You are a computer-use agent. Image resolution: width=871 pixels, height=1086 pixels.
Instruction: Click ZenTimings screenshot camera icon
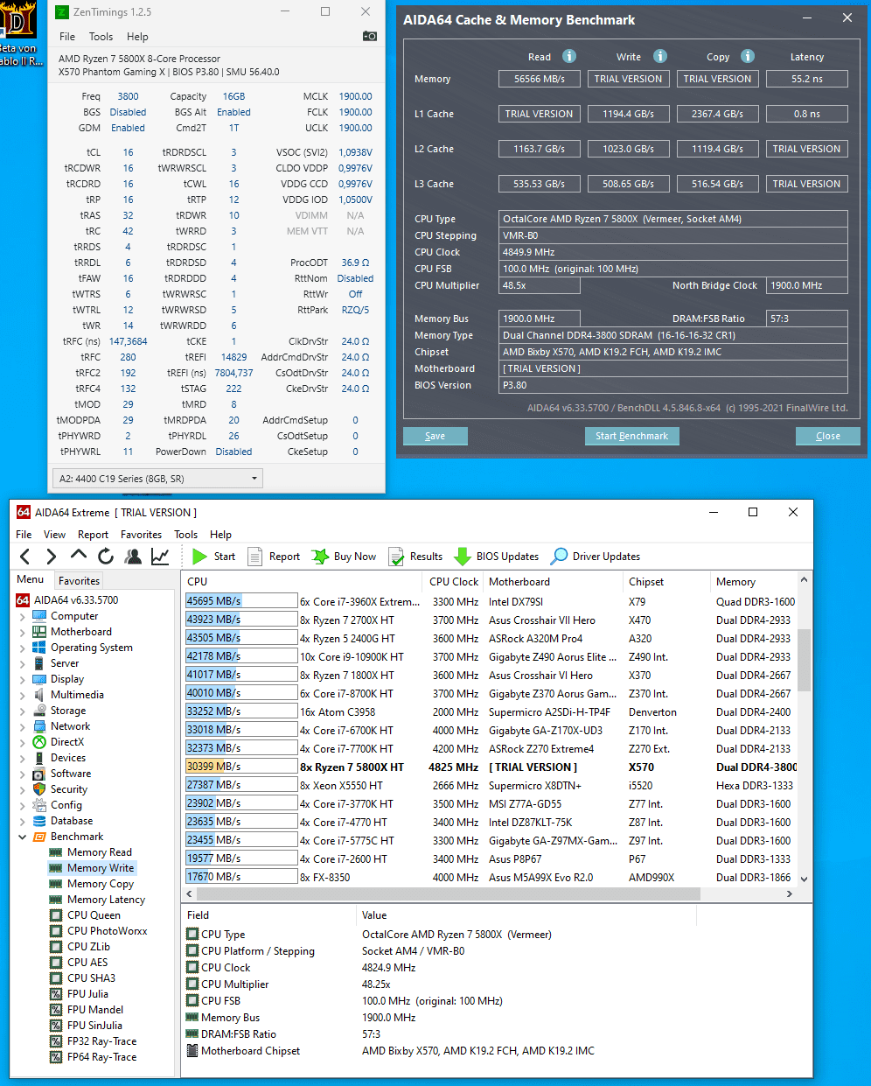click(370, 36)
